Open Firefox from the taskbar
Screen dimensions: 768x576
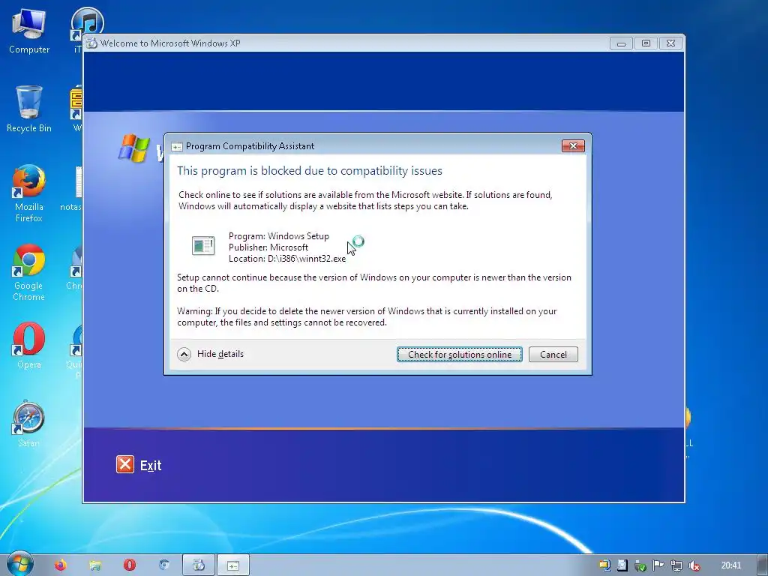pyautogui.click(x=60, y=565)
